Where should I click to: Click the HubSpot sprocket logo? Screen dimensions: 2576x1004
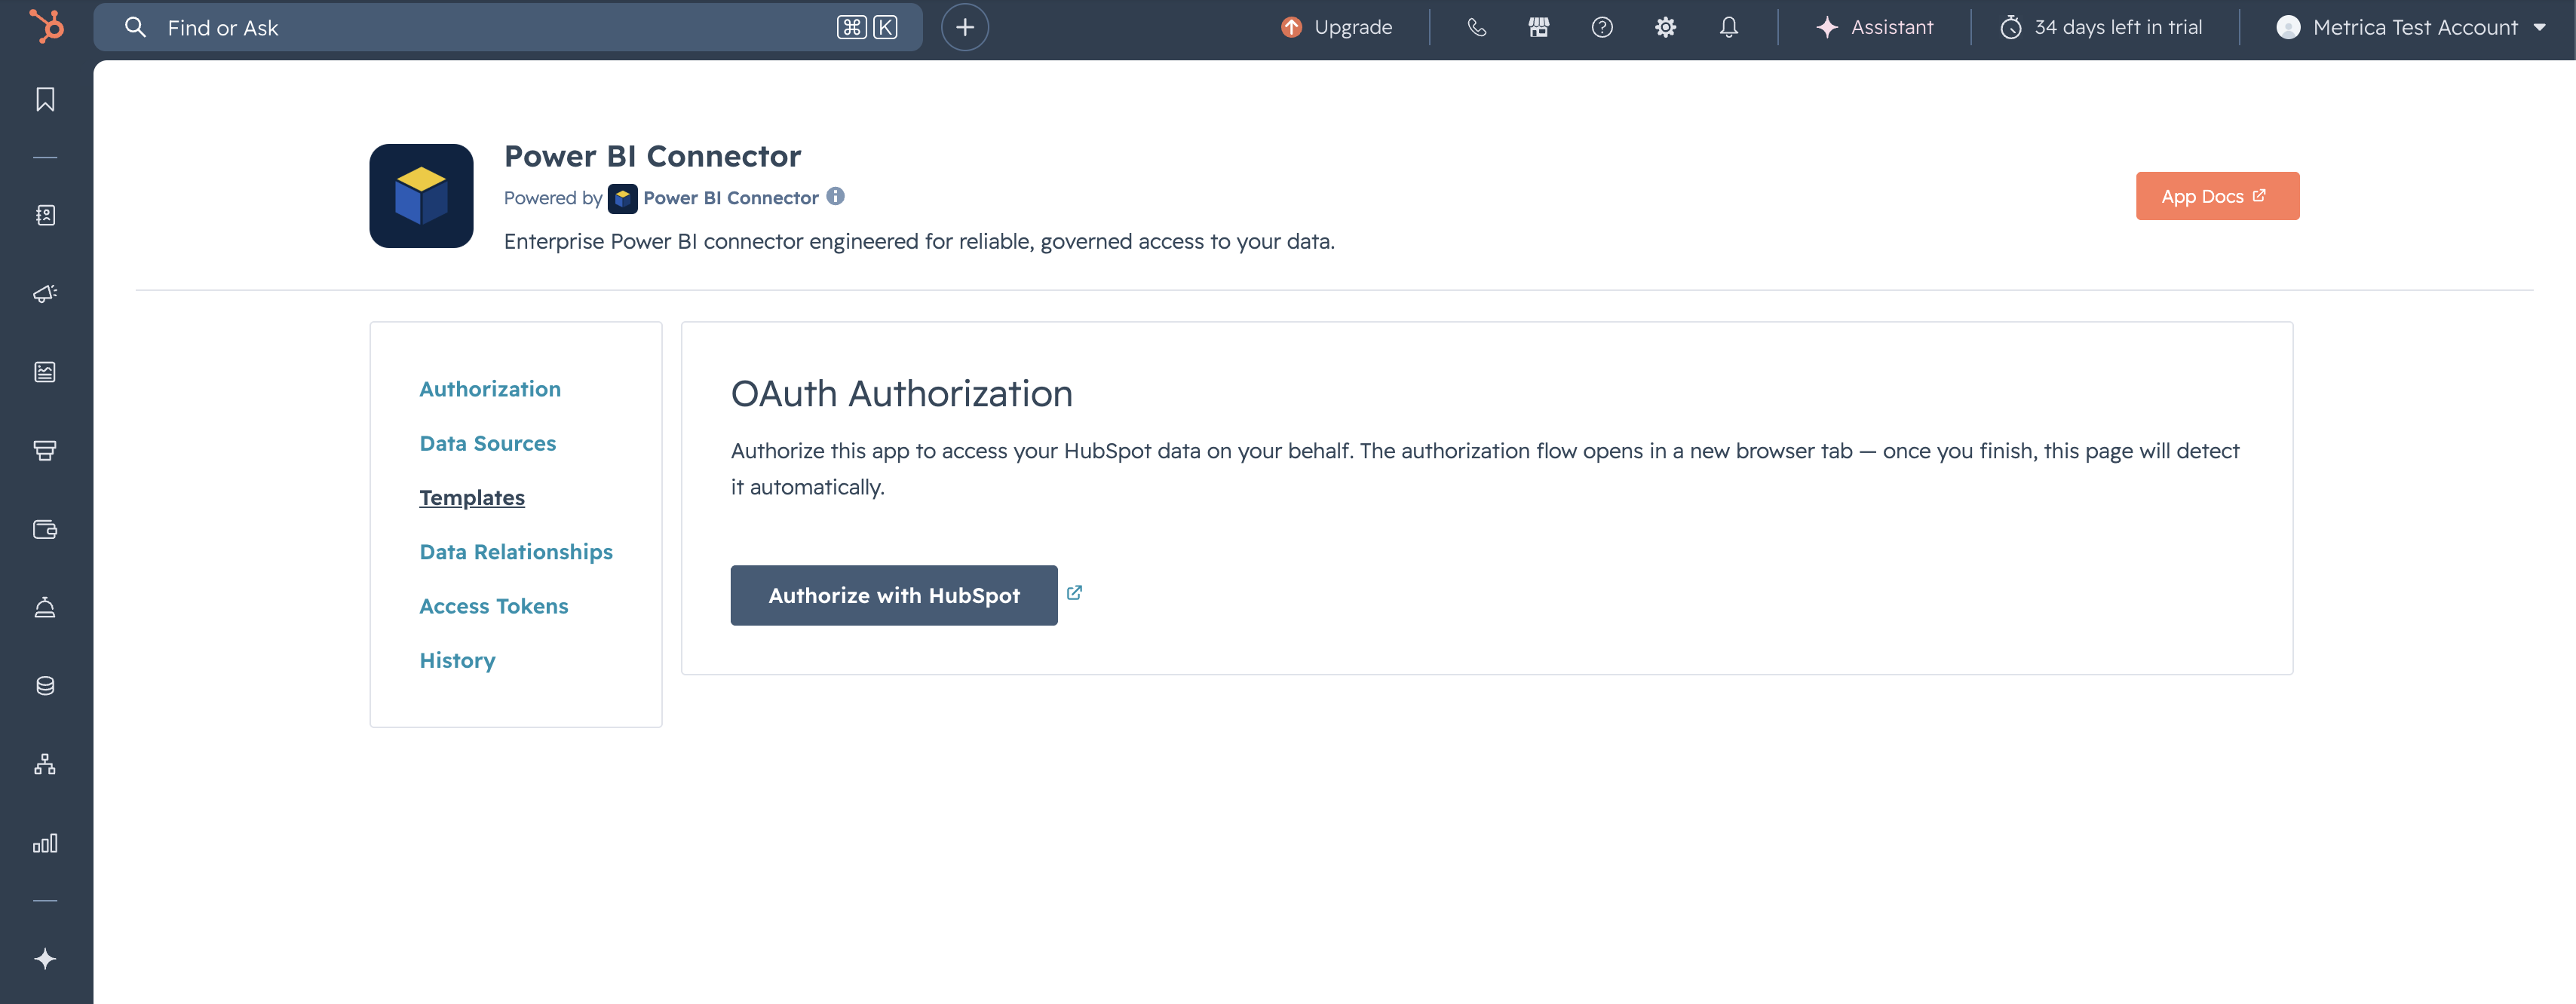(46, 26)
